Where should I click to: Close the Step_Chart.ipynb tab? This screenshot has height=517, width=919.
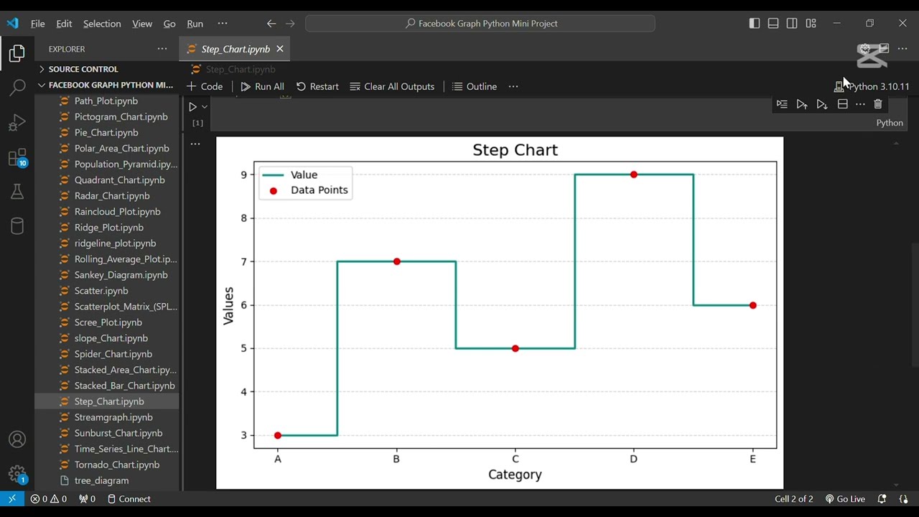(280, 49)
